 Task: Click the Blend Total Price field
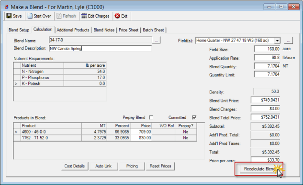pos(265,117)
